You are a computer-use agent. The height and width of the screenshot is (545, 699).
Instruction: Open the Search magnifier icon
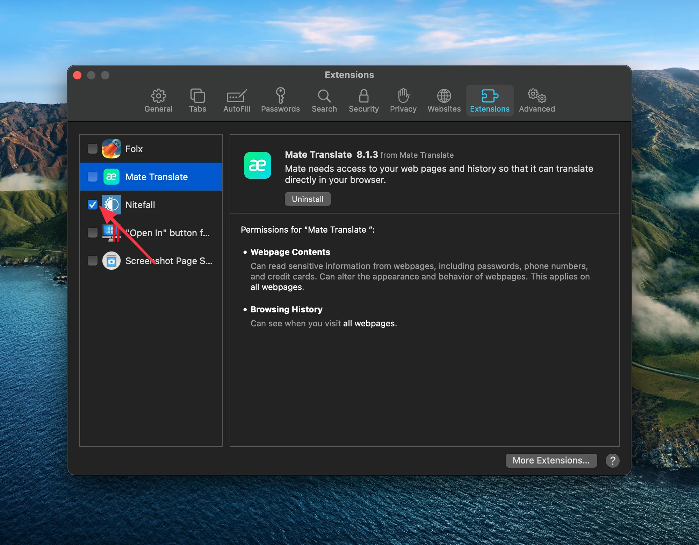(324, 95)
